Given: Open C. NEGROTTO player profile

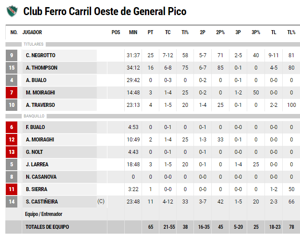Looking at the screenshot, I should 40,55.
